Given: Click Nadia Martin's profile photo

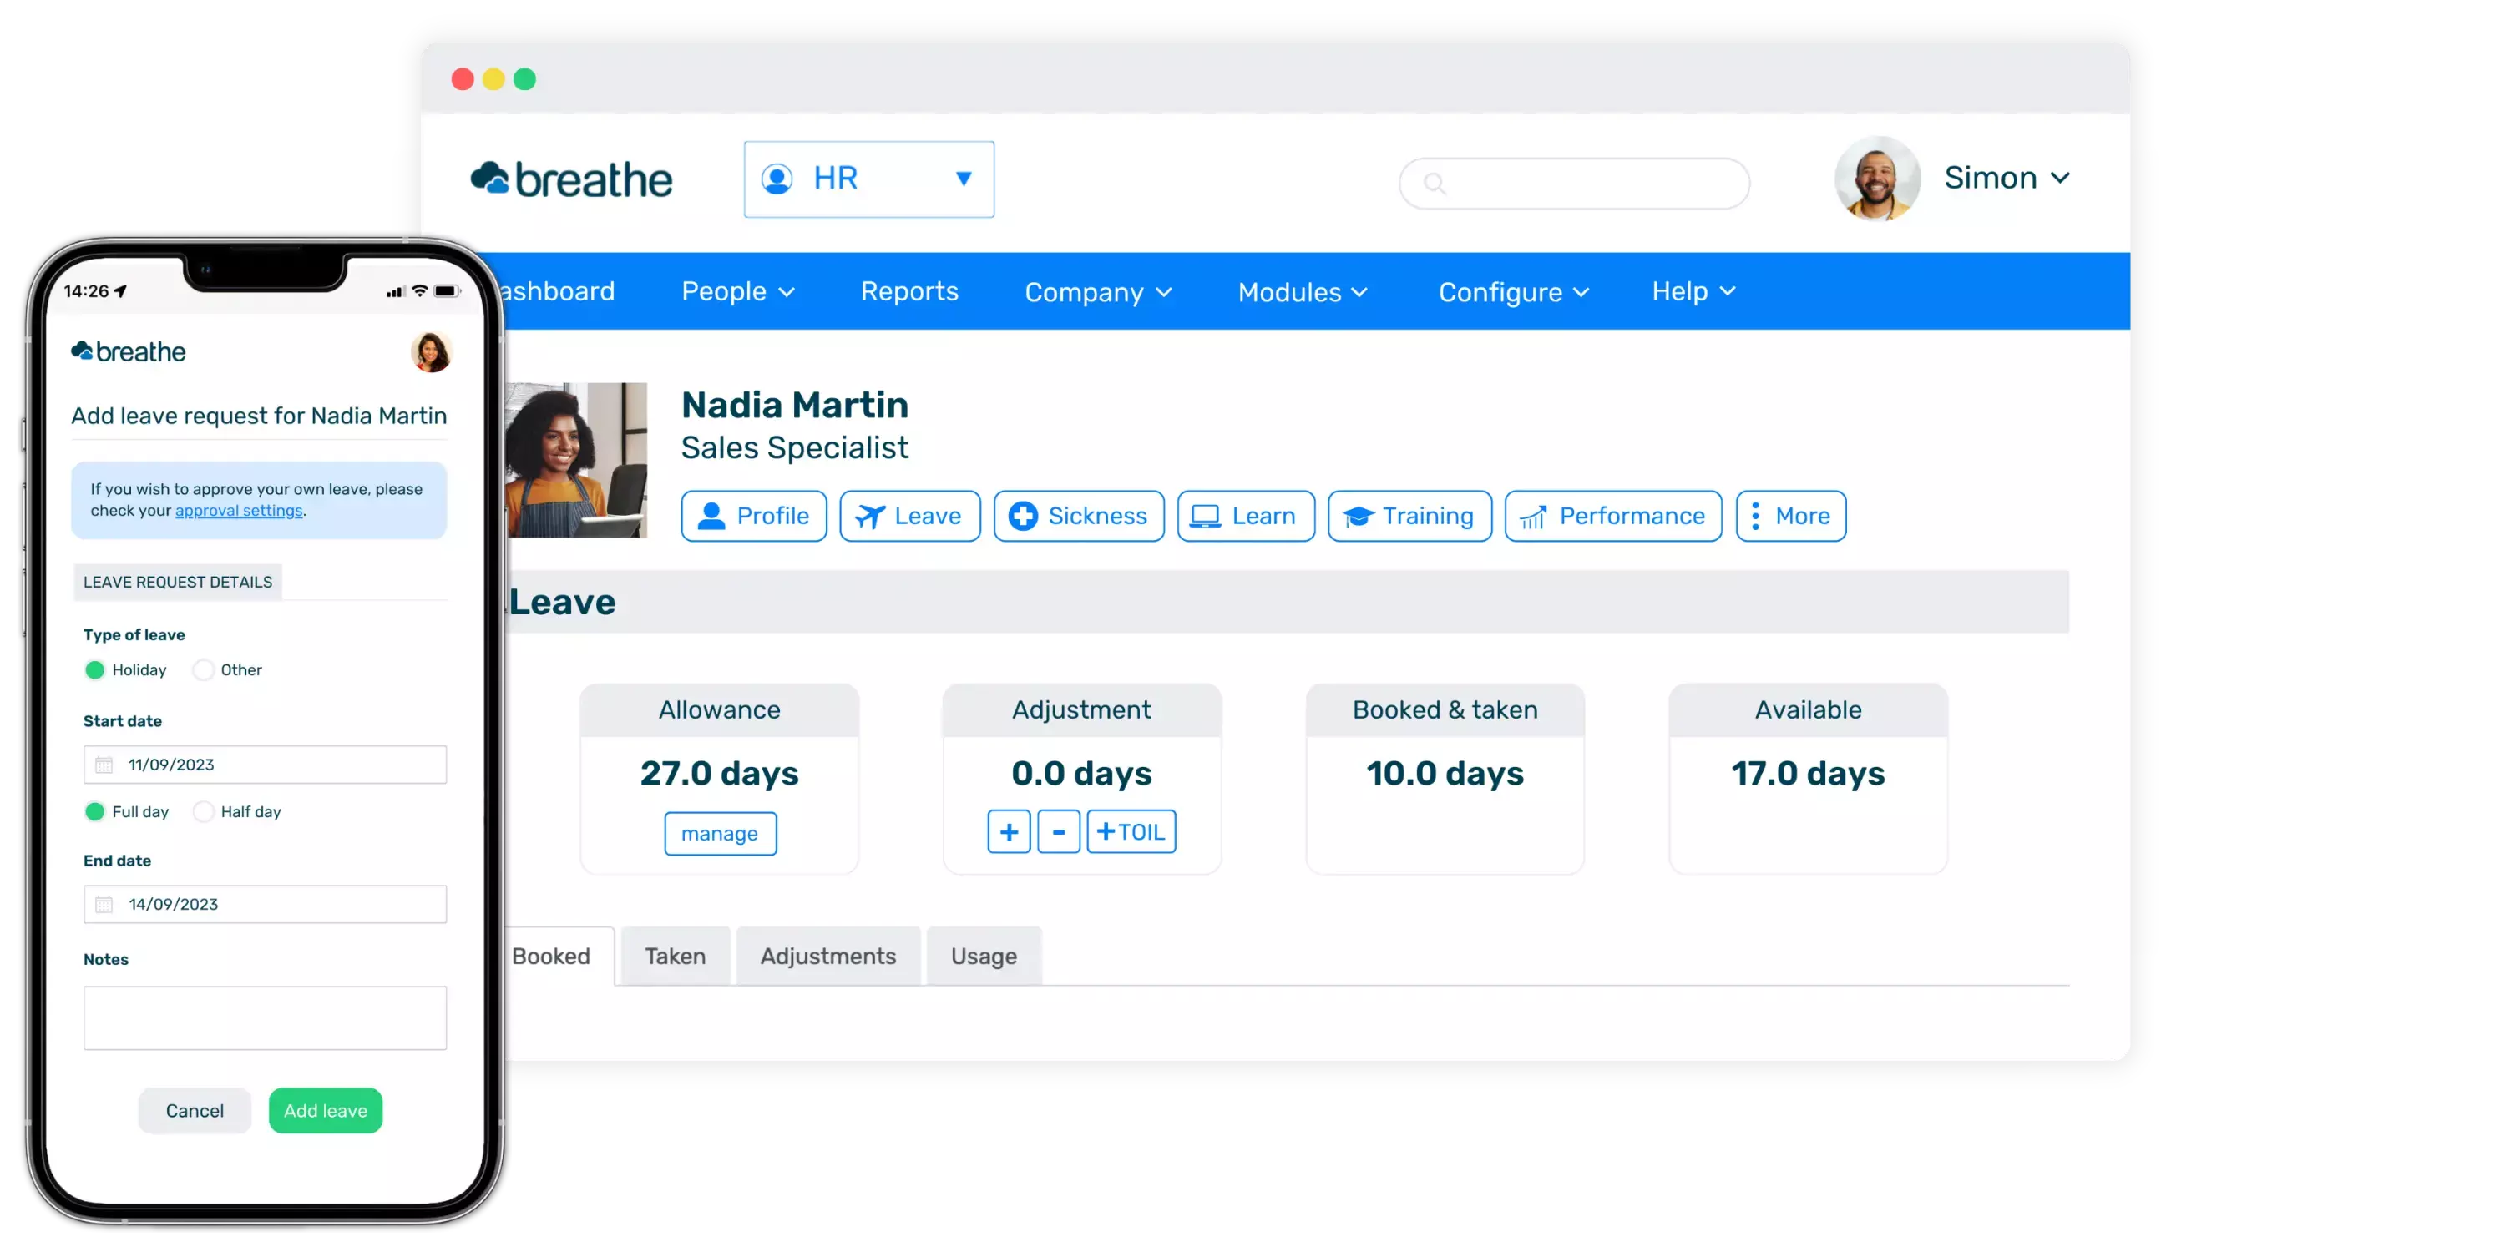Looking at the screenshot, I should [575, 460].
